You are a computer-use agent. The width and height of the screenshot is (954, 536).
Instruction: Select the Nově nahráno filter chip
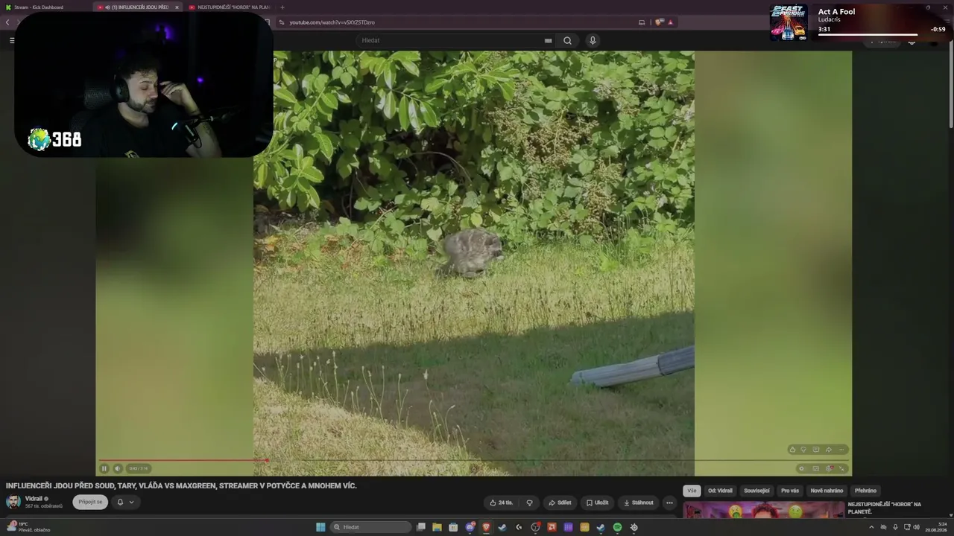[827, 491]
